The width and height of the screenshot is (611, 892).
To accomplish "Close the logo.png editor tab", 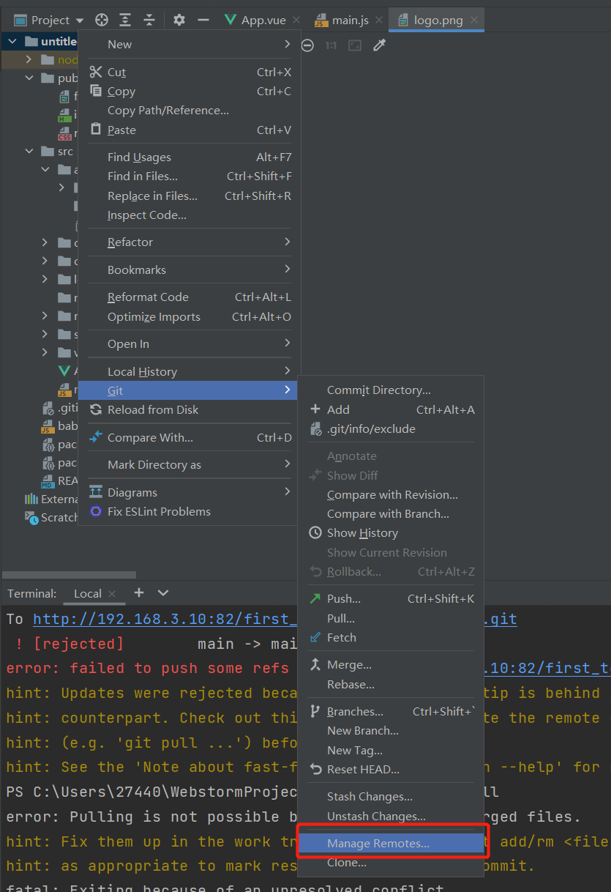I will click(x=474, y=21).
